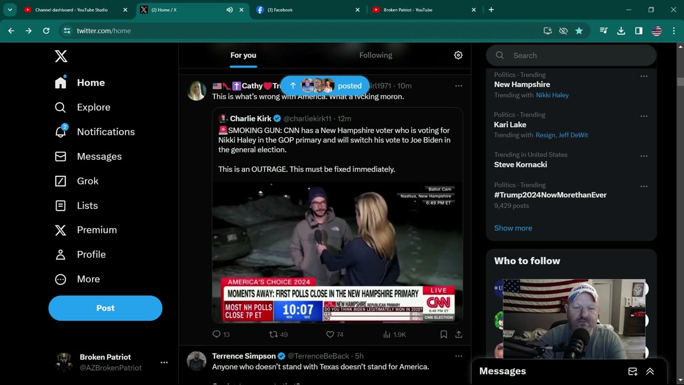
Task: Open Charlie Kirk's quoted post name
Action: (251, 119)
